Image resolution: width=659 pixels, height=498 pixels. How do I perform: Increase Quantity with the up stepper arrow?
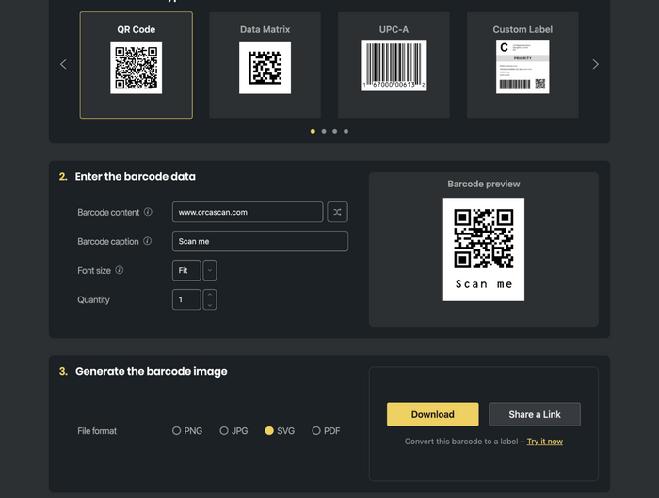tap(210, 294)
